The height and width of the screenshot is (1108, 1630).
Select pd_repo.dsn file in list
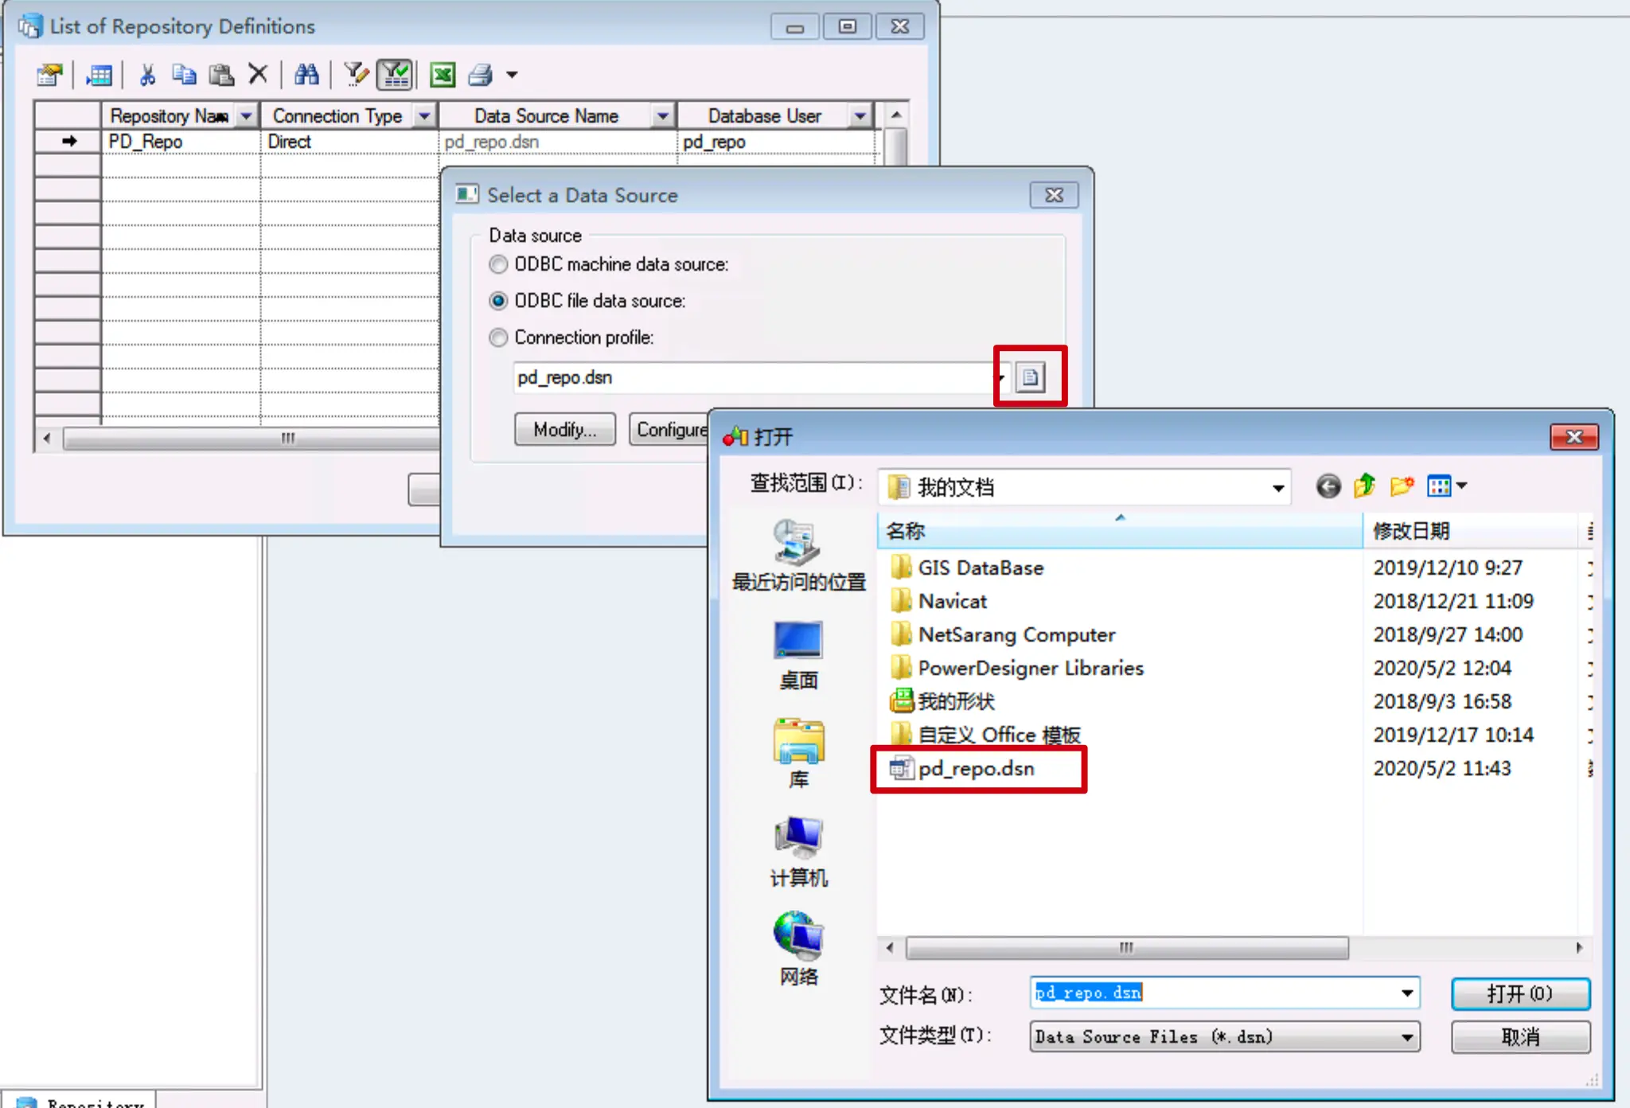[976, 769]
